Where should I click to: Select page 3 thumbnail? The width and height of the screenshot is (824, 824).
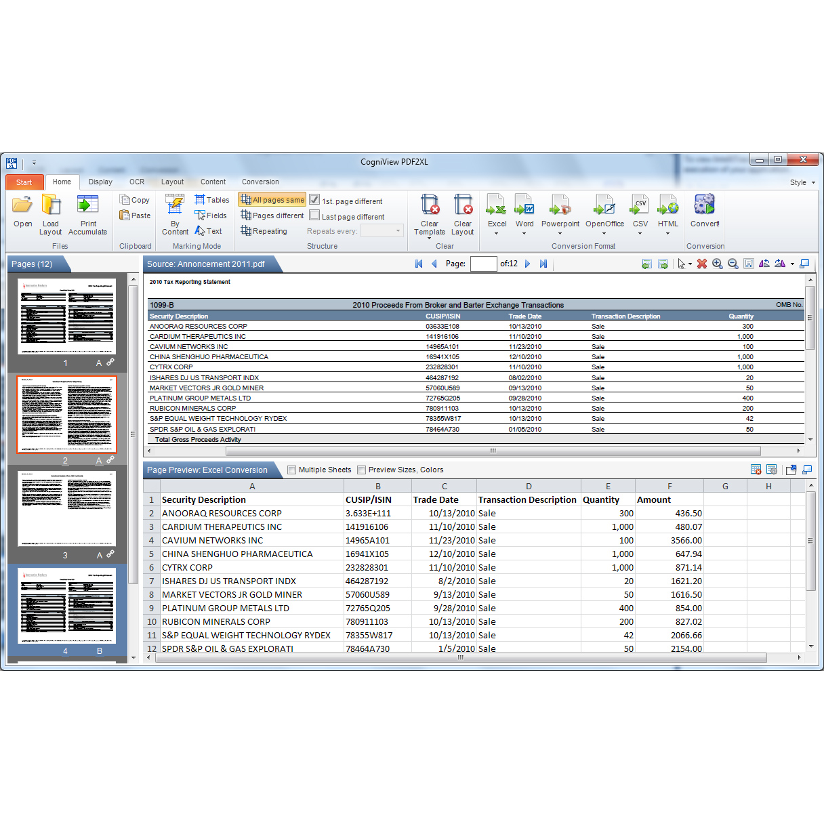tap(66, 508)
